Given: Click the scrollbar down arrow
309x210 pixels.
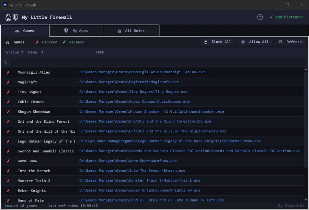Looking at the screenshot, I should click(x=306, y=200).
